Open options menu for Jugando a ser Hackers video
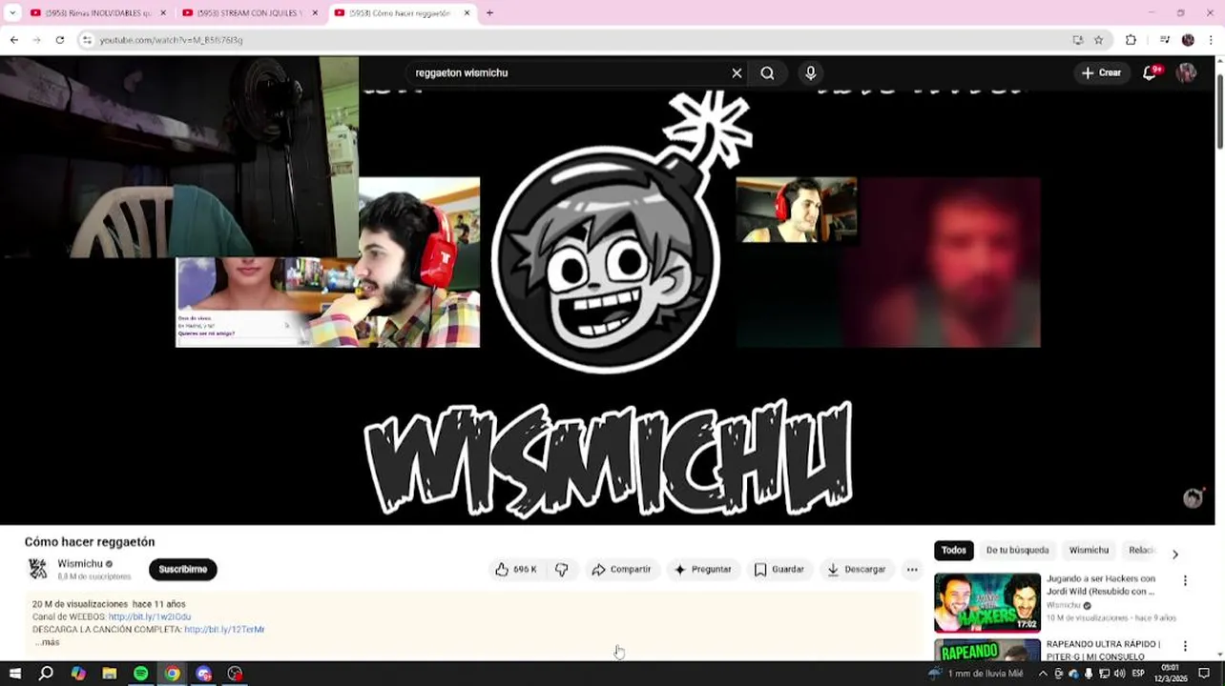 click(1186, 580)
